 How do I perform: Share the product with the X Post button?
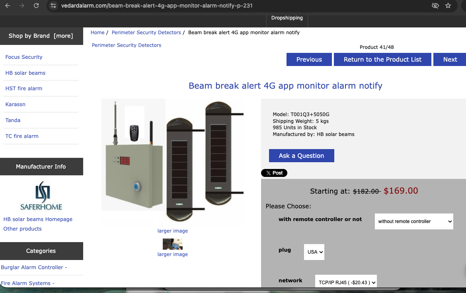(x=274, y=173)
